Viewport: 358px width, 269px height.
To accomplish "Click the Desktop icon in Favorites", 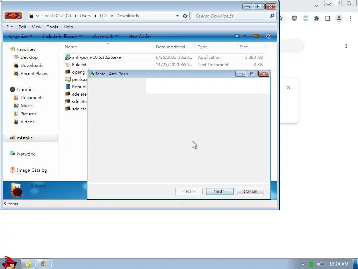I will click(16, 57).
